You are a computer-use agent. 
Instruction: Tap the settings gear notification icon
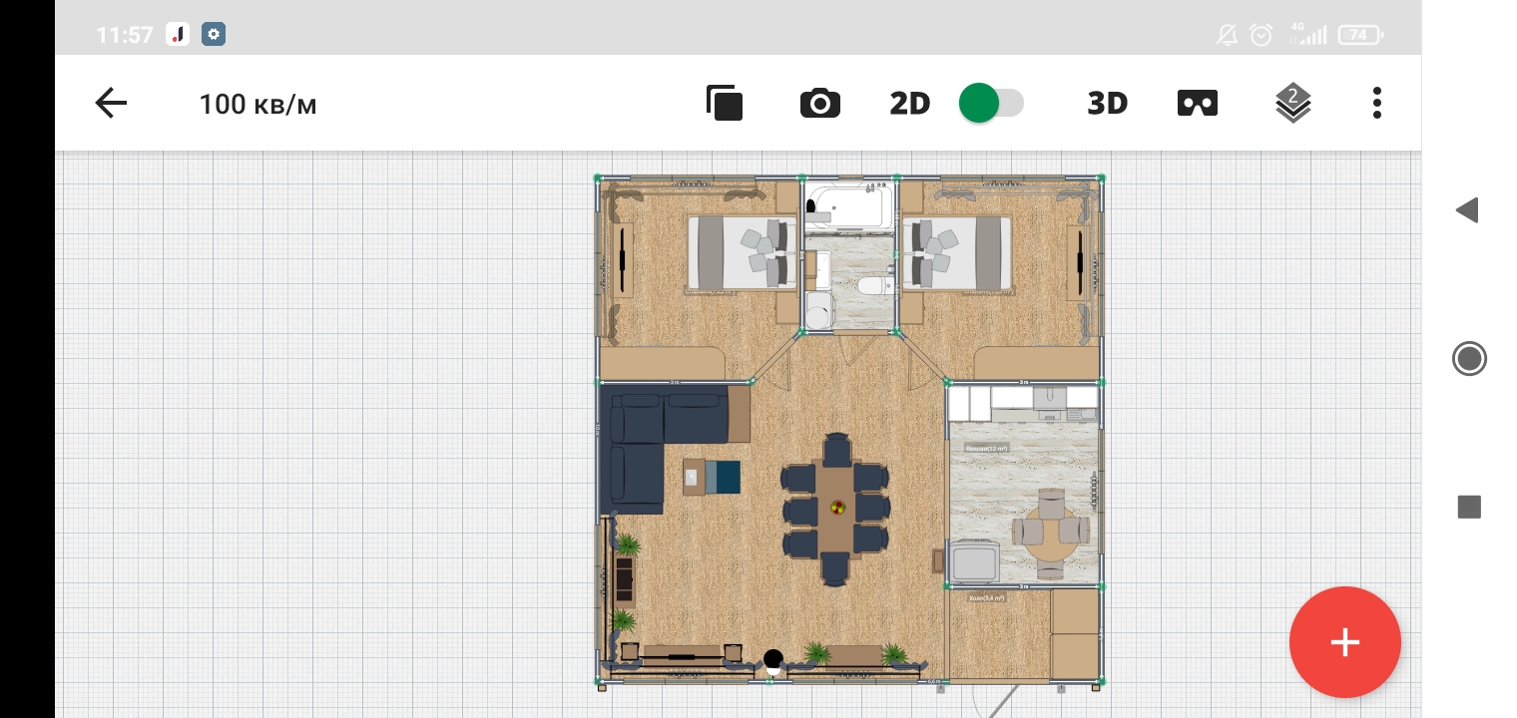click(213, 35)
